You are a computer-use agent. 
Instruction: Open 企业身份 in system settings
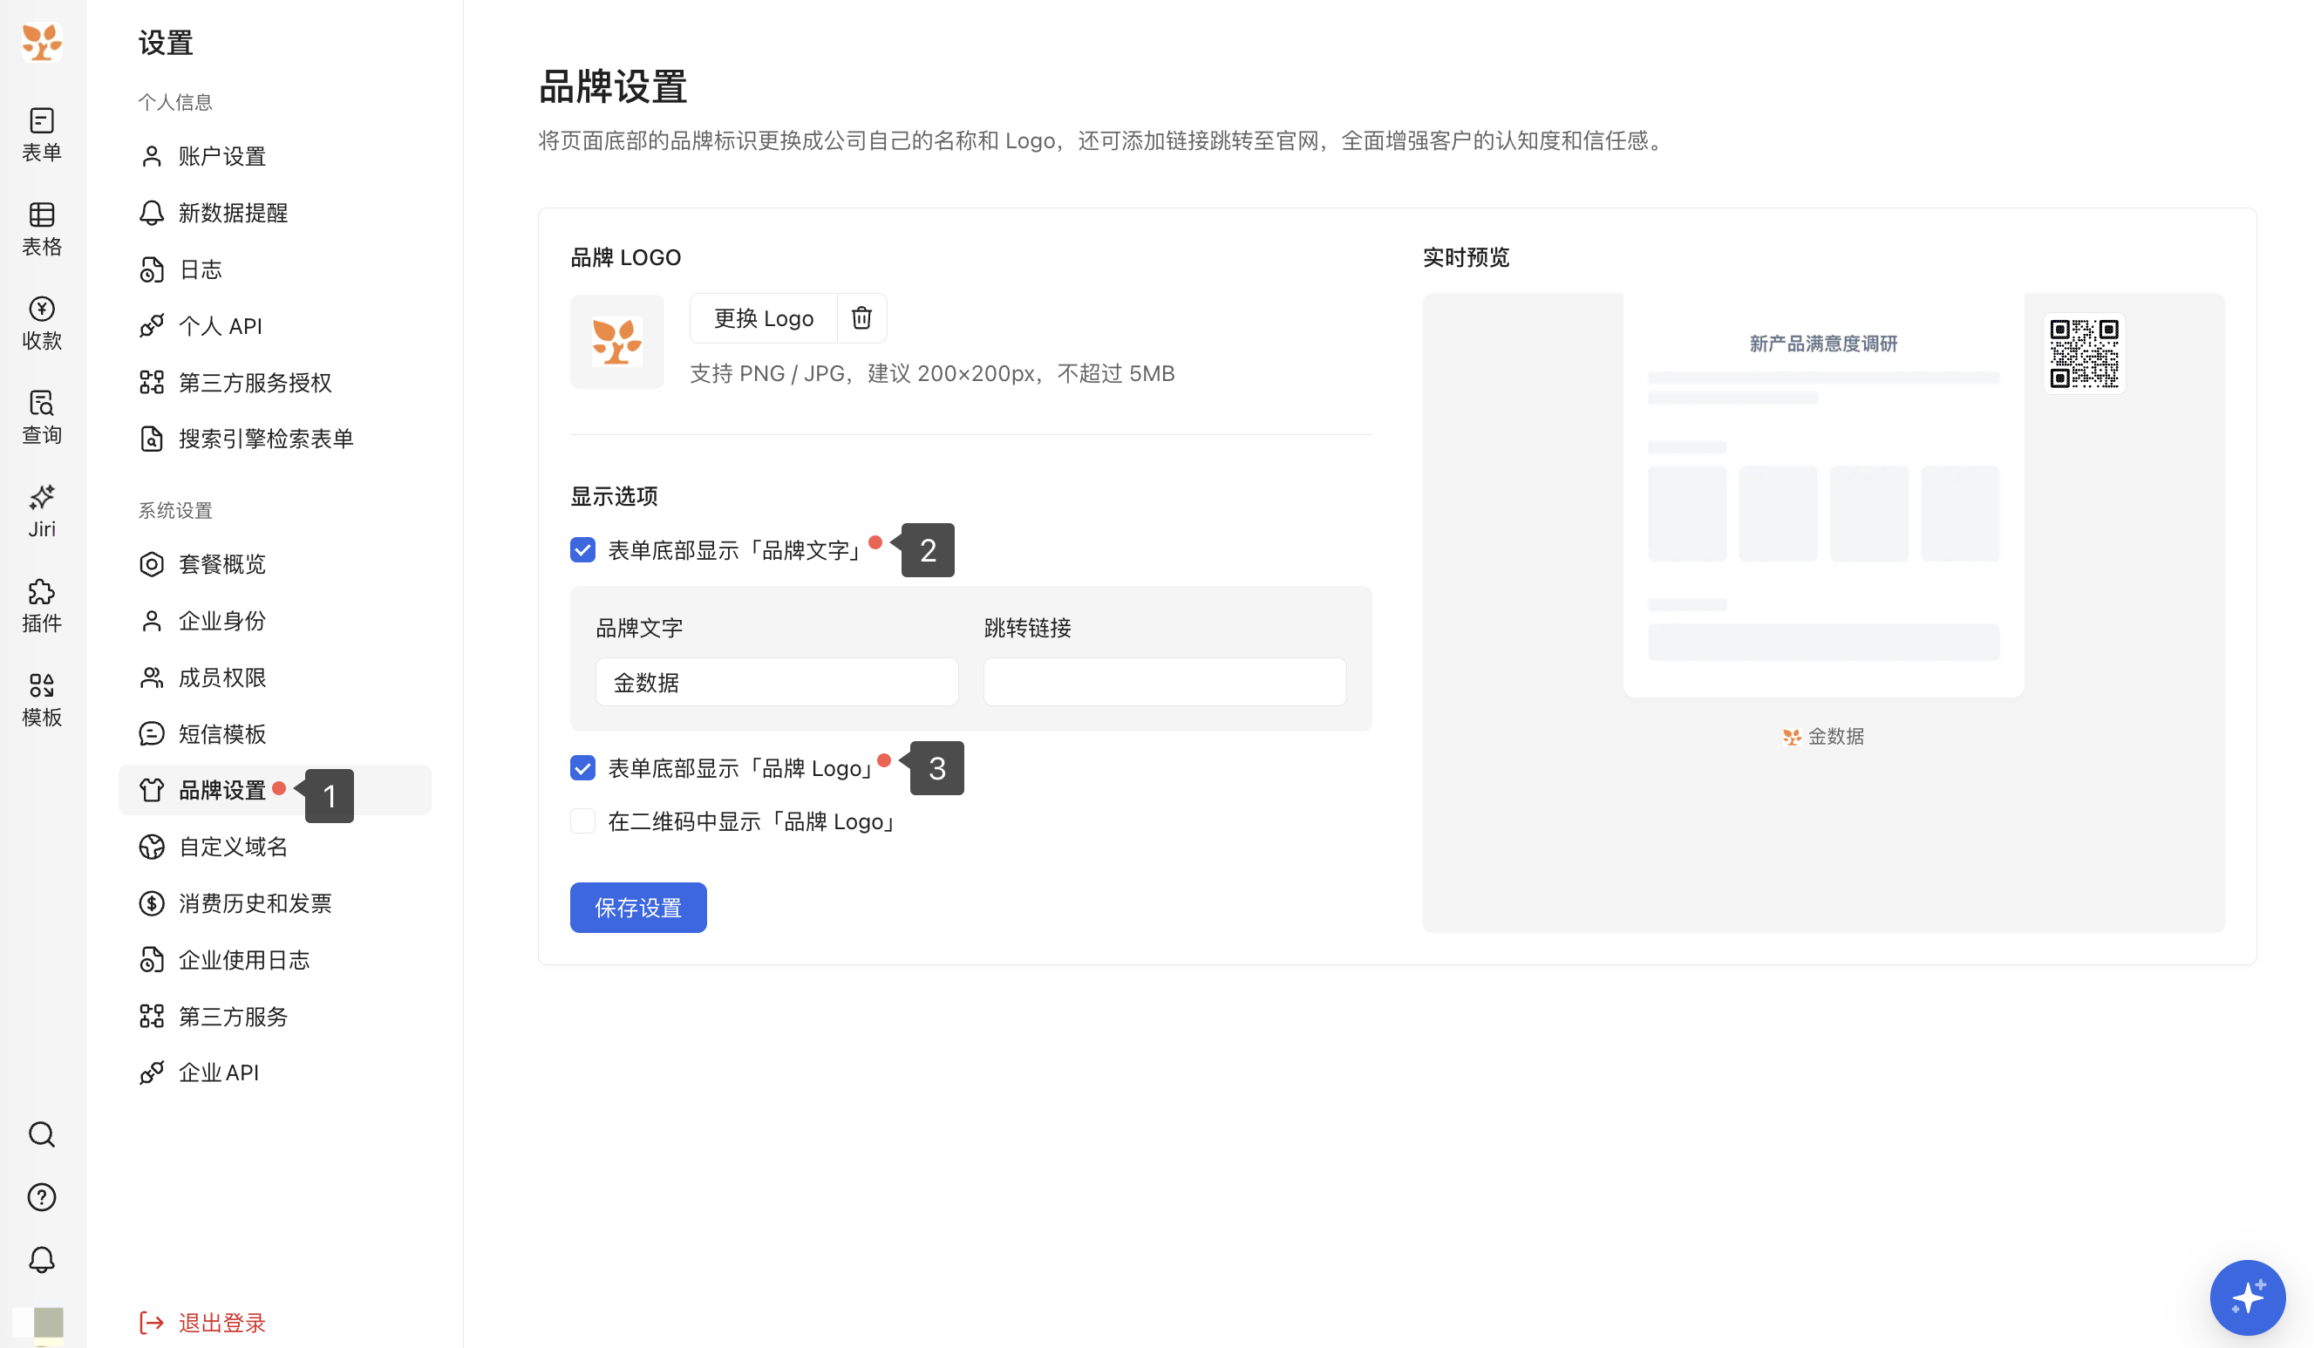tap(275, 621)
